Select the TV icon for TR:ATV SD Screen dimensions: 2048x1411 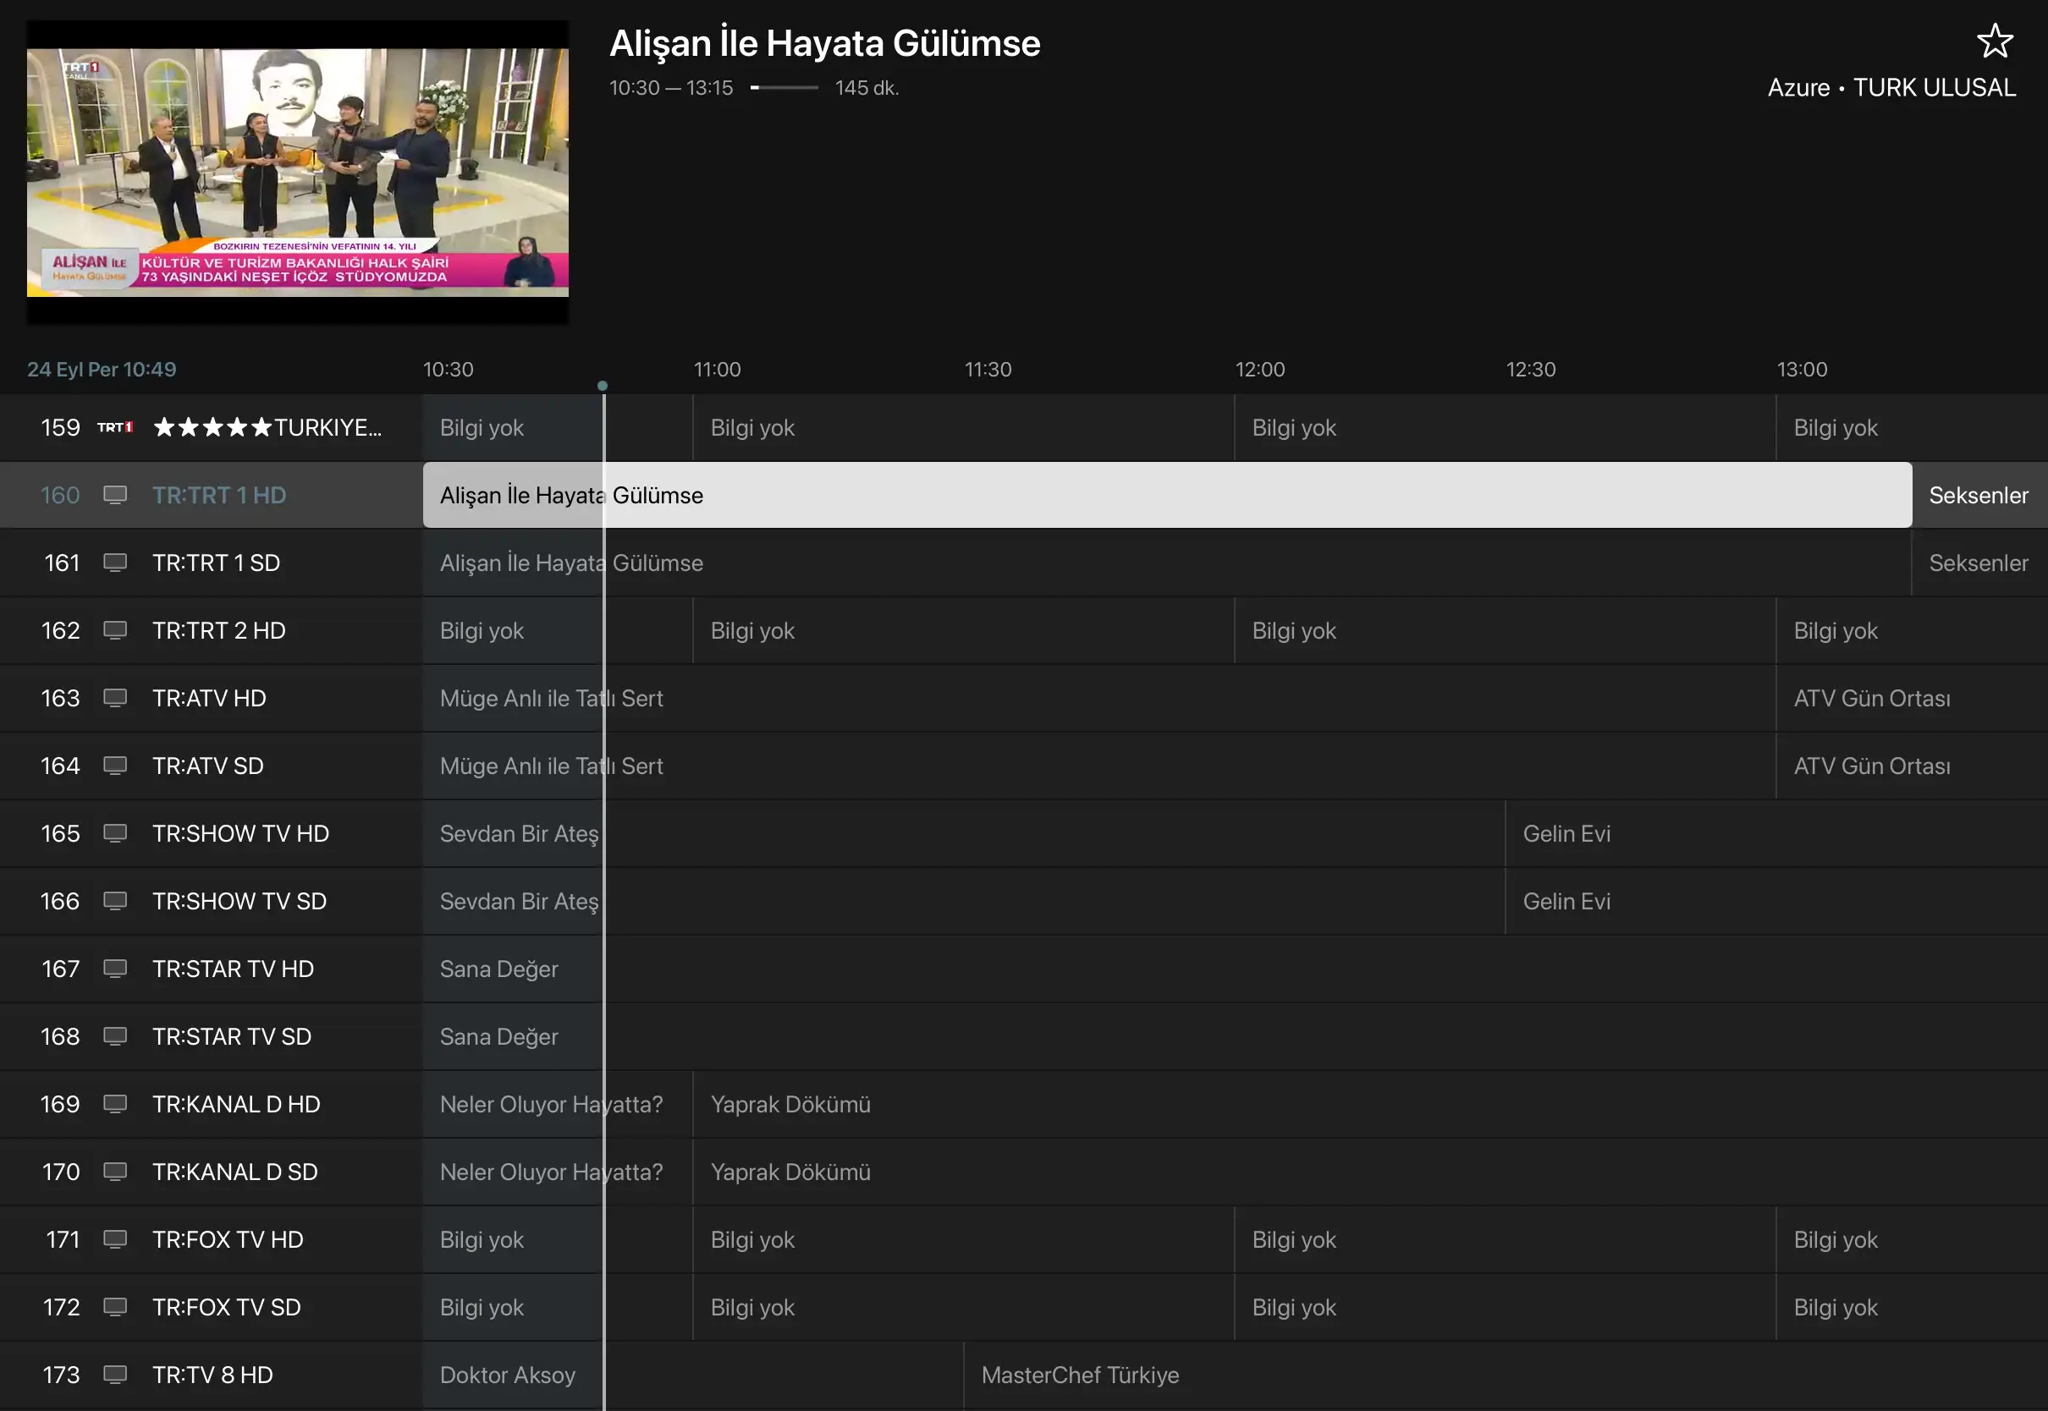click(115, 766)
